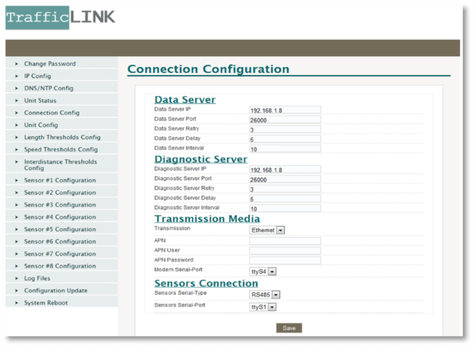This screenshot has width=474, height=347.
Task: Open Log Files from sidebar
Action: point(37,278)
